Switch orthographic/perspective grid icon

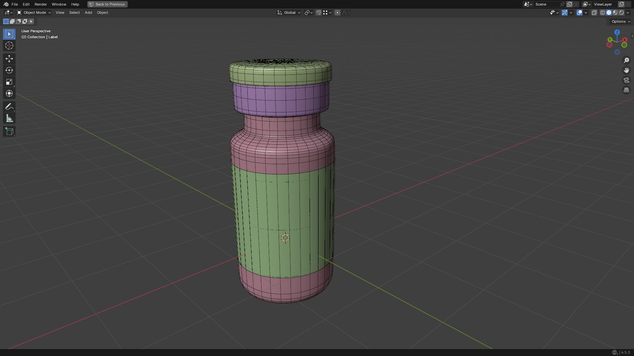(x=626, y=90)
